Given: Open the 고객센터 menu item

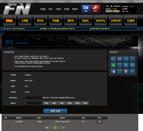Looking at the screenshot, I should tap(58, 9).
